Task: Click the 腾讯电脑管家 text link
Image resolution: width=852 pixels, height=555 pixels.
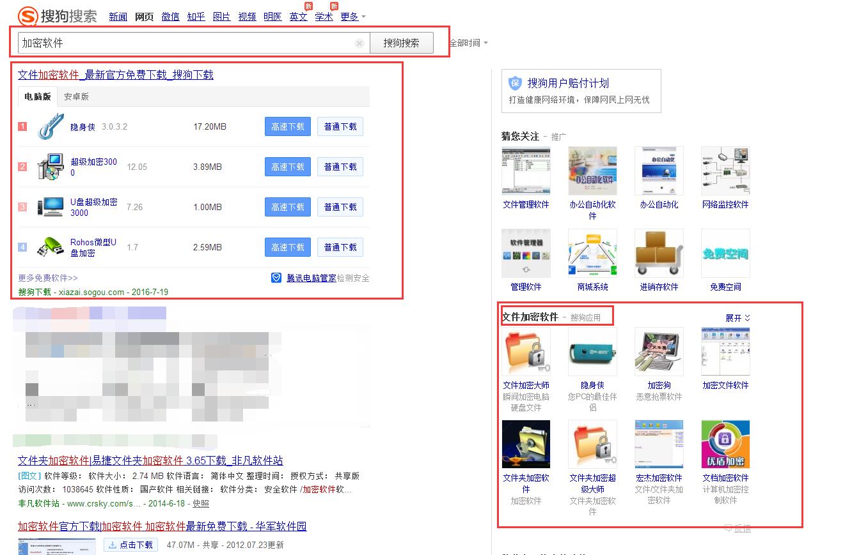Action: tap(312, 278)
